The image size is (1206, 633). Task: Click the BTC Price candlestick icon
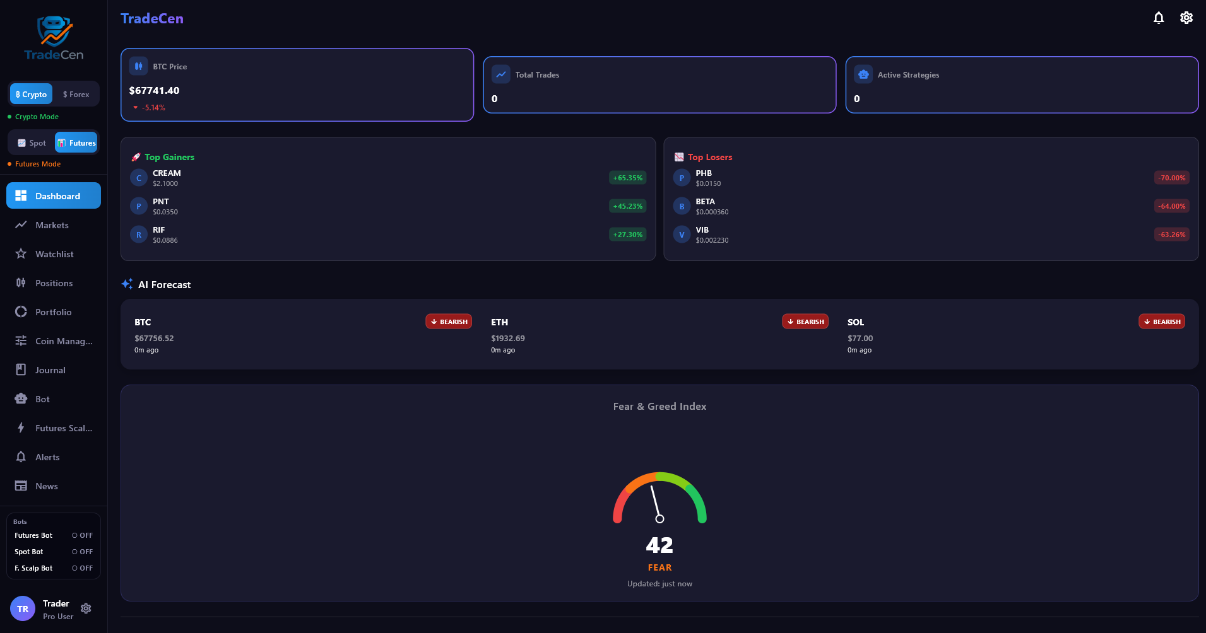coord(138,66)
